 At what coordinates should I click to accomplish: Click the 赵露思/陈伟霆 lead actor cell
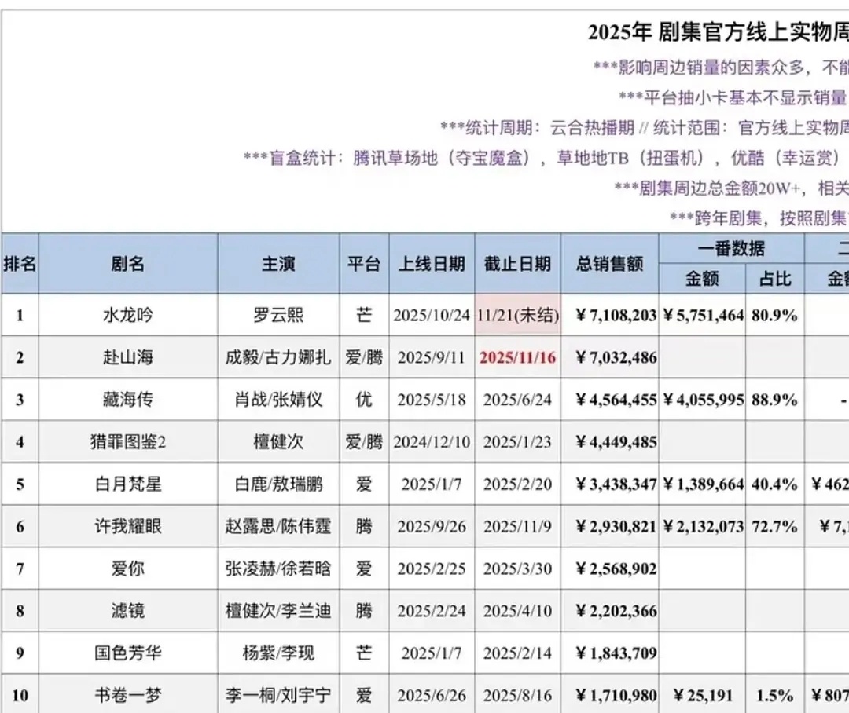tap(278, 526)
